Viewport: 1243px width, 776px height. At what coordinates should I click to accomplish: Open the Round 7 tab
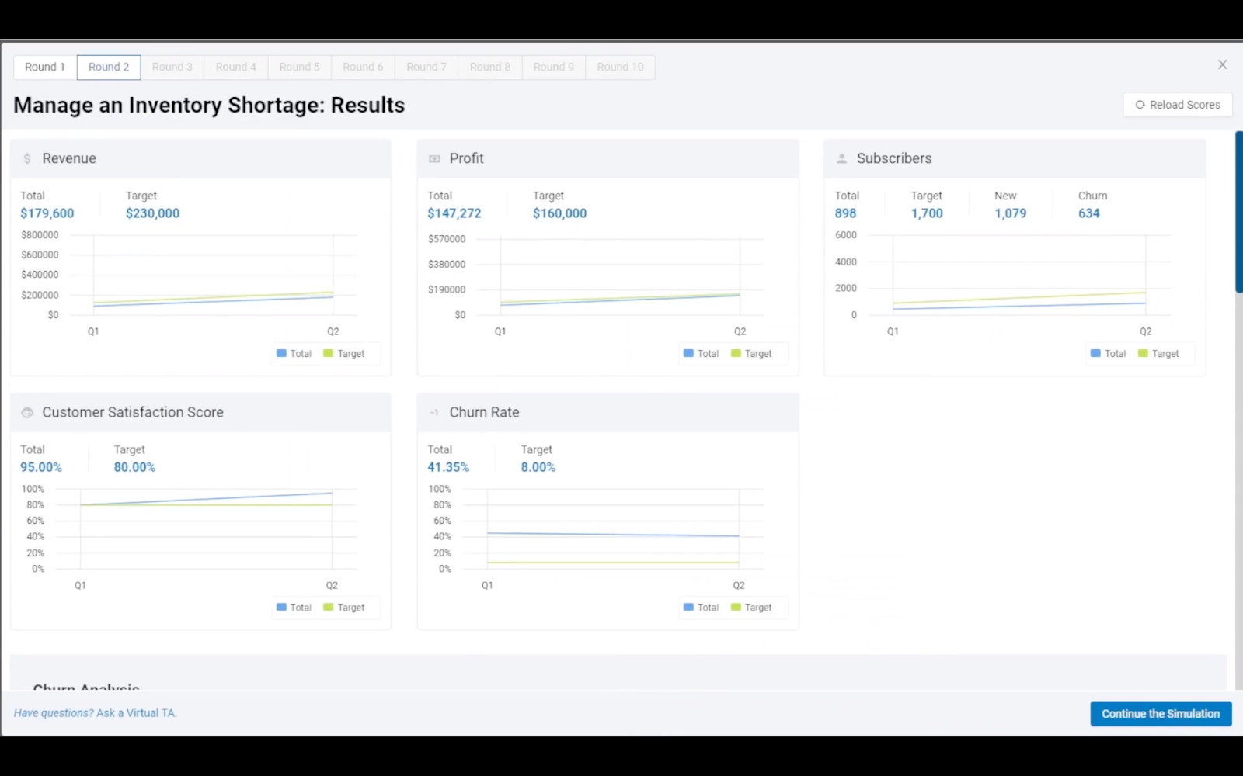pos(427,67)
